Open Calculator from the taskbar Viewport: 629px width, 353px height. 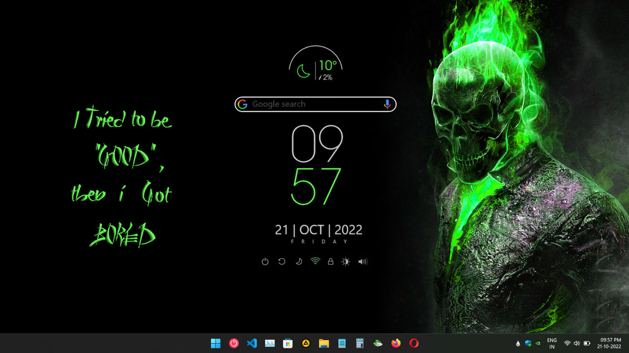pos(360,343)
